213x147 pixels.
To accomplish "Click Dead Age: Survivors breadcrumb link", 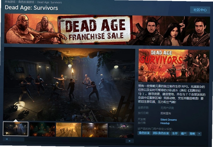I will pos(50,2).
